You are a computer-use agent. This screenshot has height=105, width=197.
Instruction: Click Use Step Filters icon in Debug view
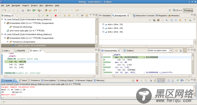[87, 15]
